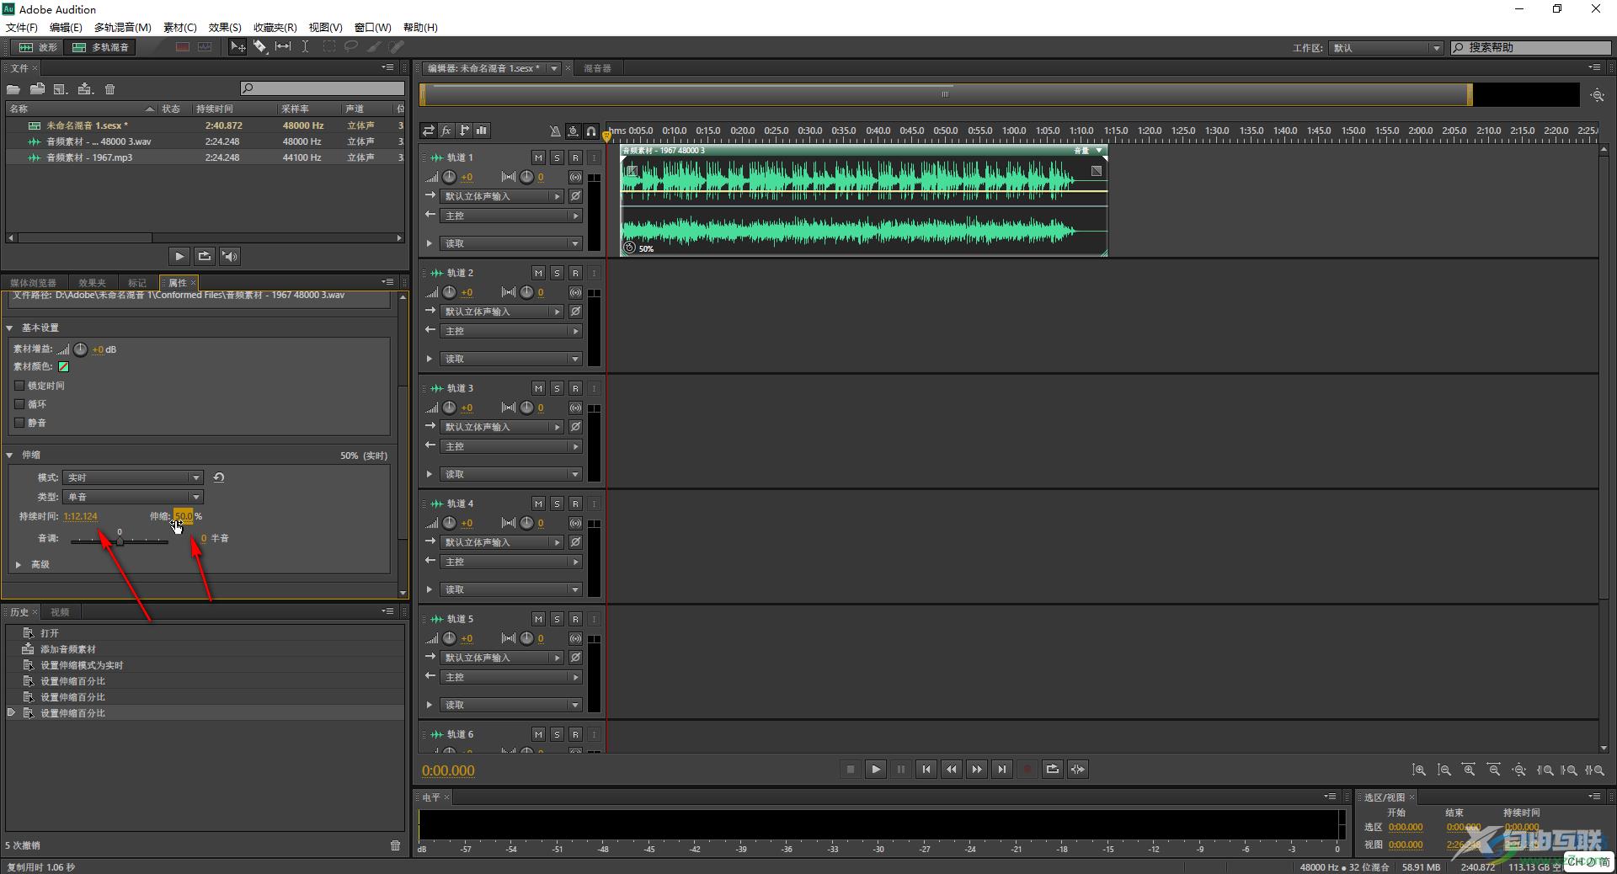Collapse the 伸缩 section
Image resolution: width=1617 pixels, height=874 pixels.
[x=10, y=455]
